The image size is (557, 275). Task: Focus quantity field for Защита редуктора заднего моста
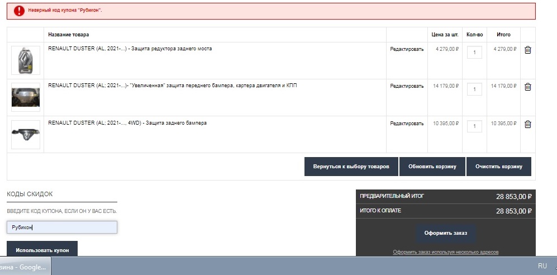[x=474, y=52]
